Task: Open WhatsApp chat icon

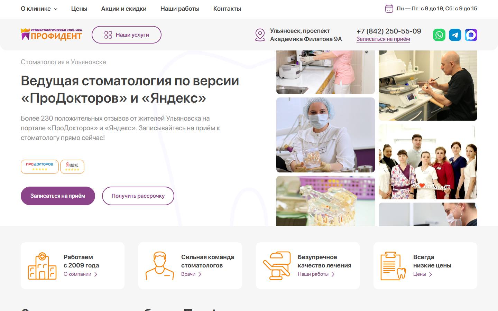Action: point(439,35)
